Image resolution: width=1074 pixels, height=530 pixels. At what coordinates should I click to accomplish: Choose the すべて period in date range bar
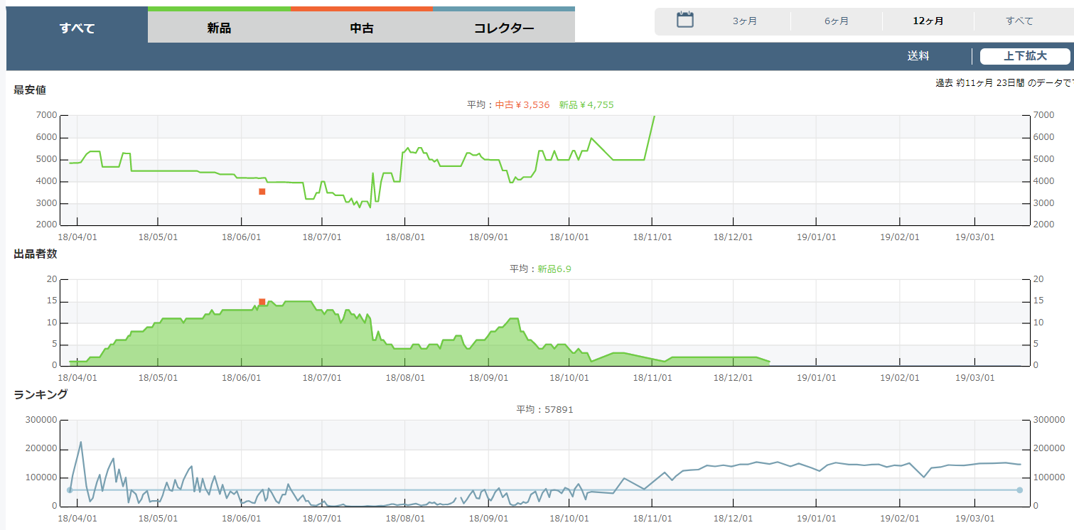click(1019, 21)
